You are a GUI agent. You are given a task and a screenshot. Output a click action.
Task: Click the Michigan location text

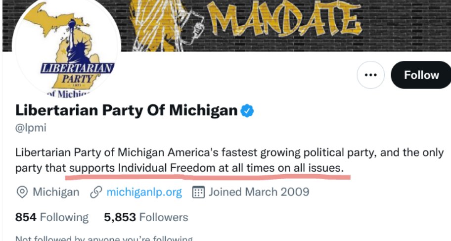56,192
